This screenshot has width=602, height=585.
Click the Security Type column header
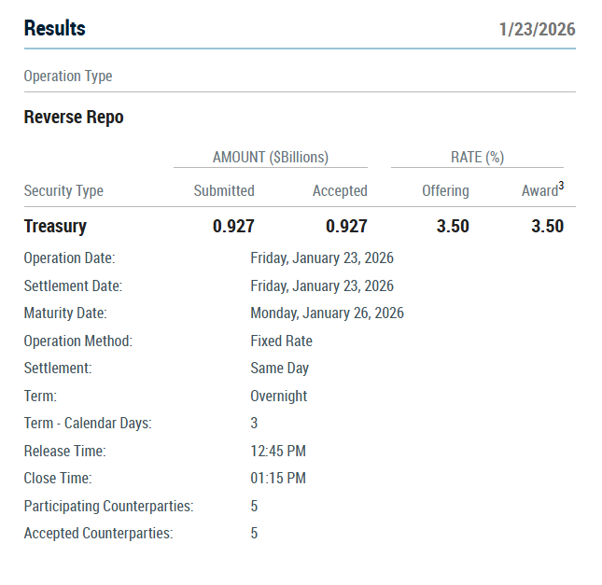tap(63, 190)
